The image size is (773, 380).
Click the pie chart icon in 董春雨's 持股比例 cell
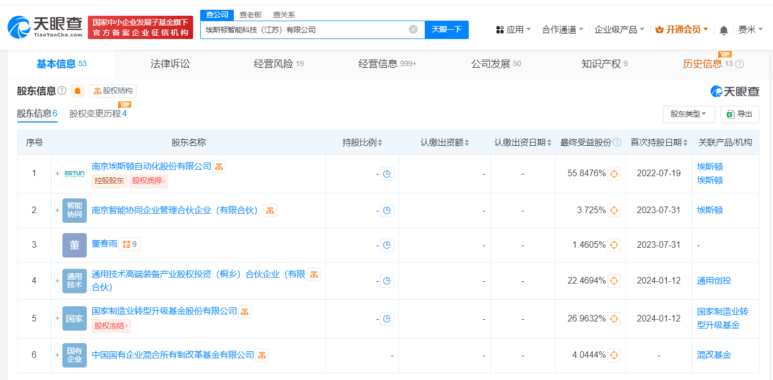387,244
